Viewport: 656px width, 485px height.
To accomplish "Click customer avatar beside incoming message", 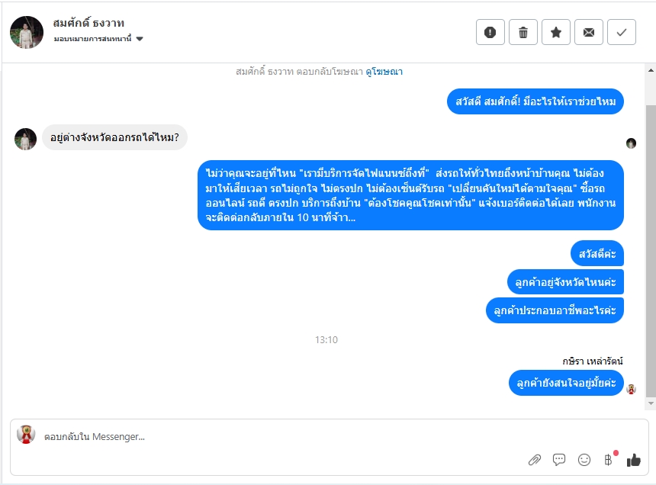I will click(x=25, y=139).
